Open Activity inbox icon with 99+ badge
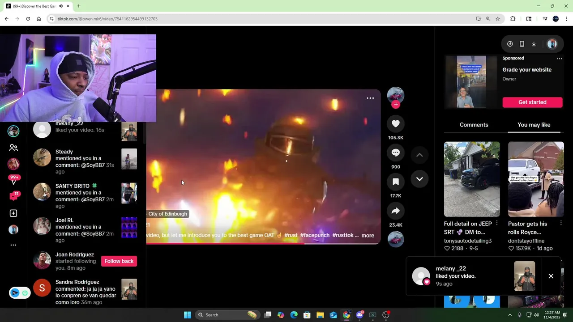The image size is (573, 322). pos(13,180)
